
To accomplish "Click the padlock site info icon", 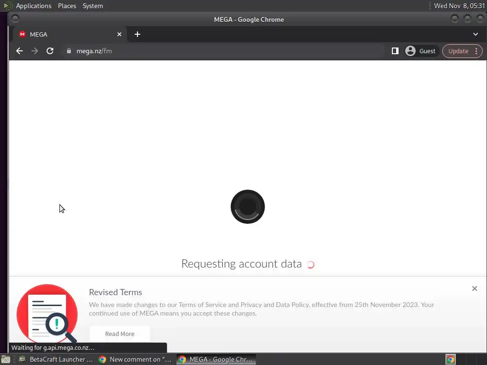I will [x=69, y=51].
